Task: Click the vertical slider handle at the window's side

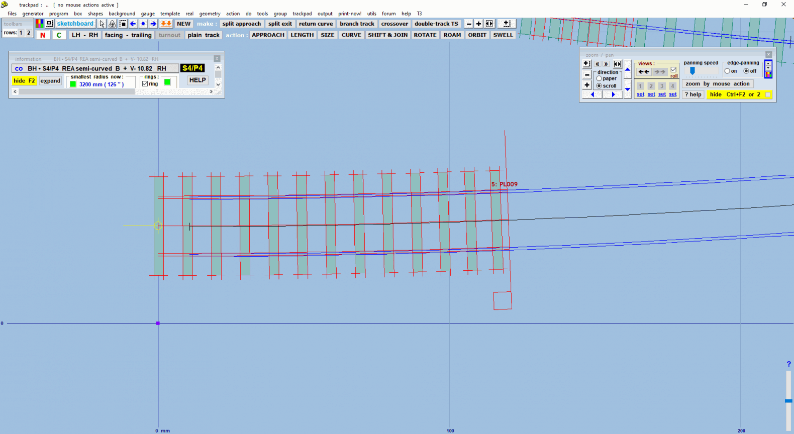Action: [788, 401]
